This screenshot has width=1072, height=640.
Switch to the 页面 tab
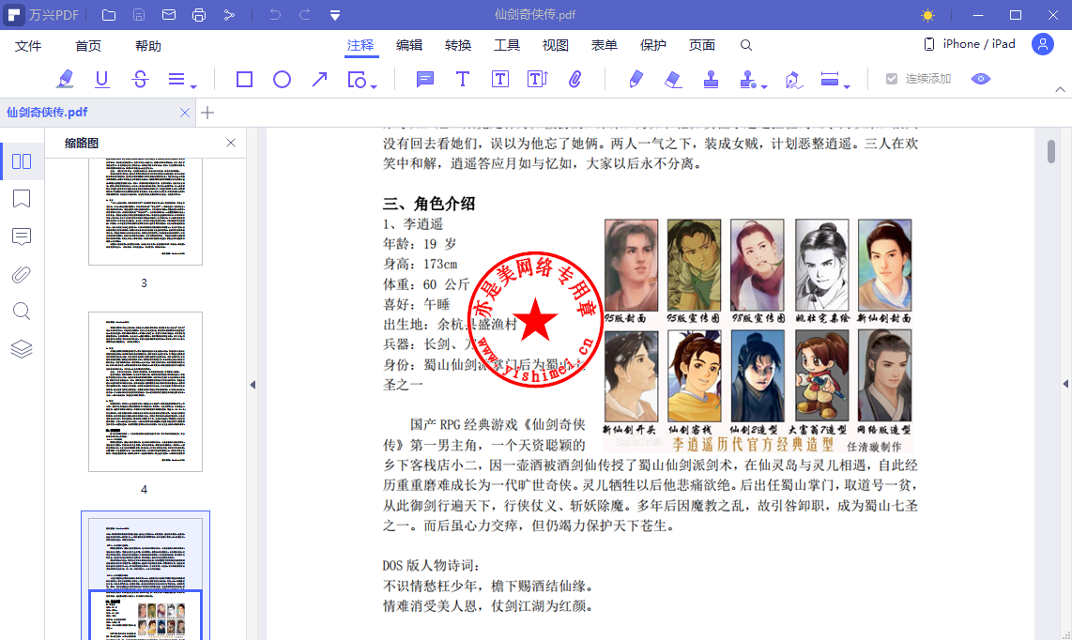pos(702,45)
